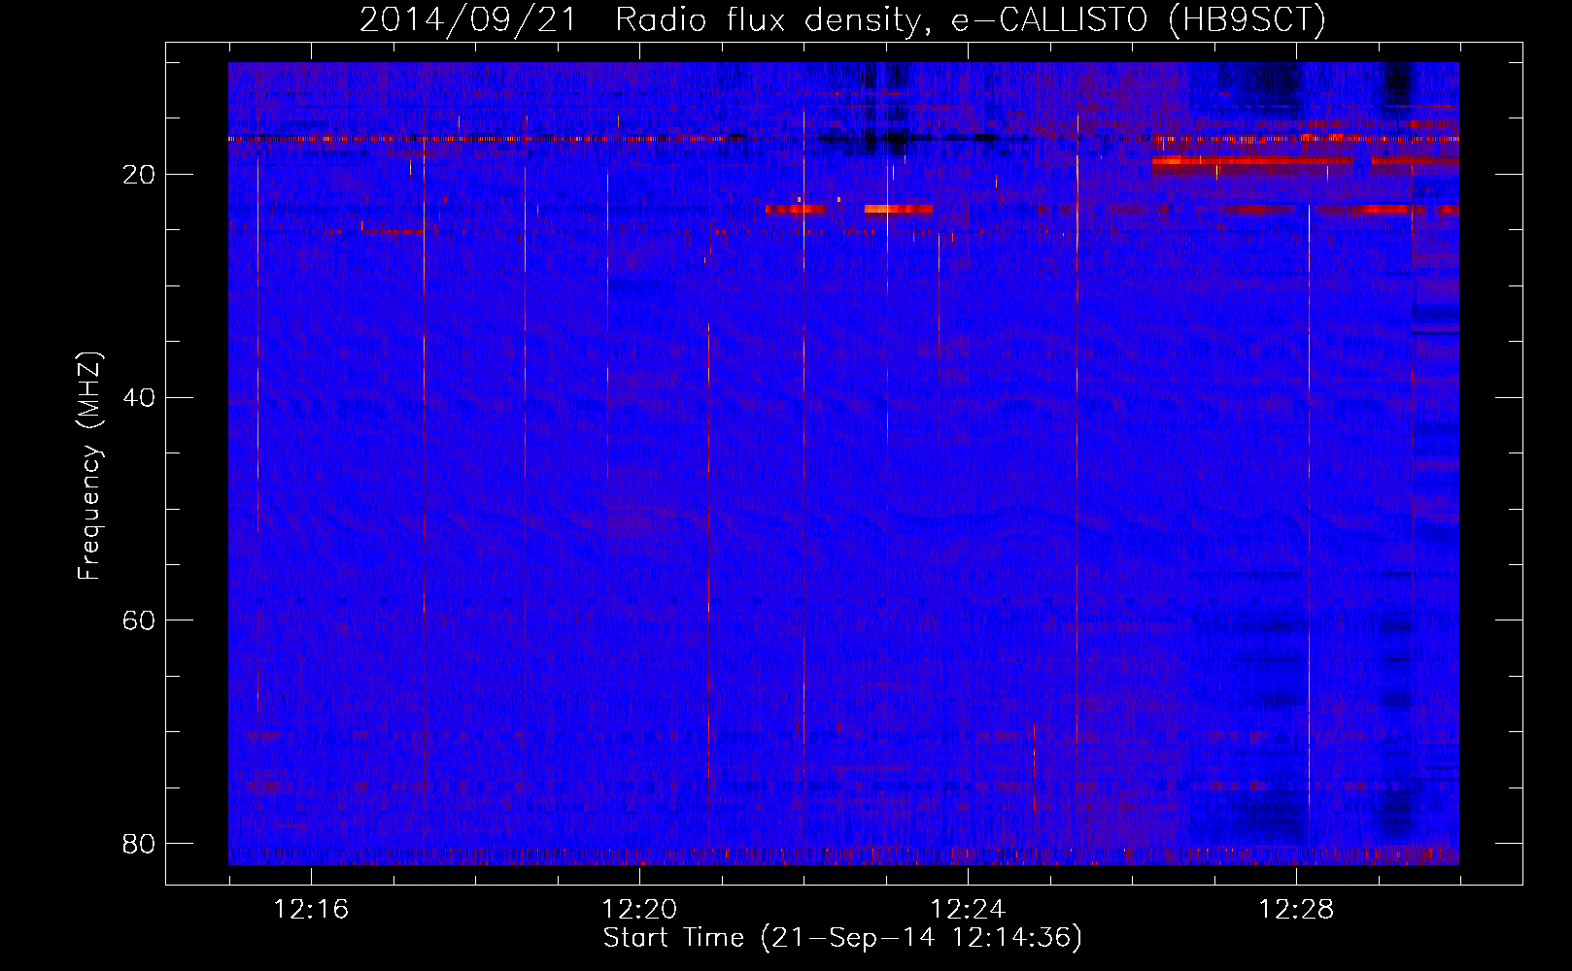
Task: Click the bright yellow burst near 12:23
Action: click(x=898, y=209)
